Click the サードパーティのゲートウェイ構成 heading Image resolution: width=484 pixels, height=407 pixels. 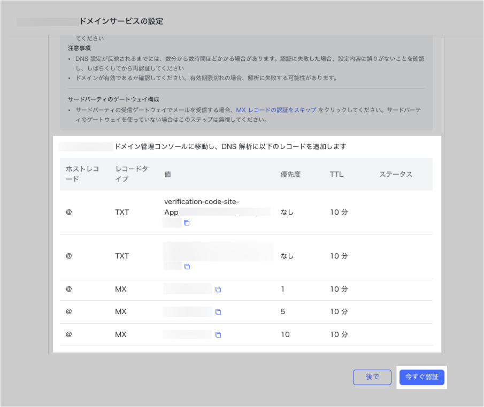coord(113,99)
